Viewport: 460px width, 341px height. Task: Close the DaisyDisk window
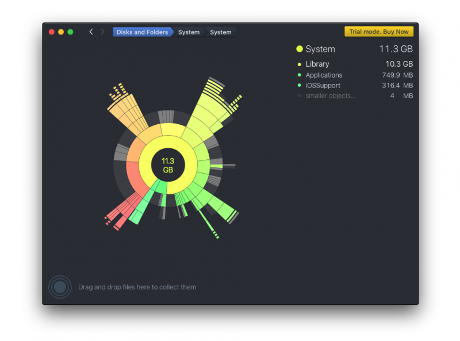(52, 32)
